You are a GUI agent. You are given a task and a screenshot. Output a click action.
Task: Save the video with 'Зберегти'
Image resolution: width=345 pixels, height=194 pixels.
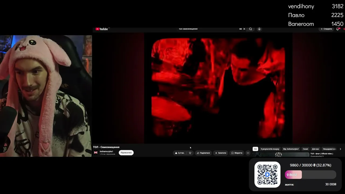tap(237, 153)
